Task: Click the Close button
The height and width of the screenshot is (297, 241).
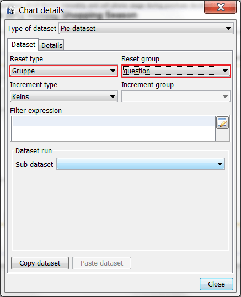Action: point(216,284)
